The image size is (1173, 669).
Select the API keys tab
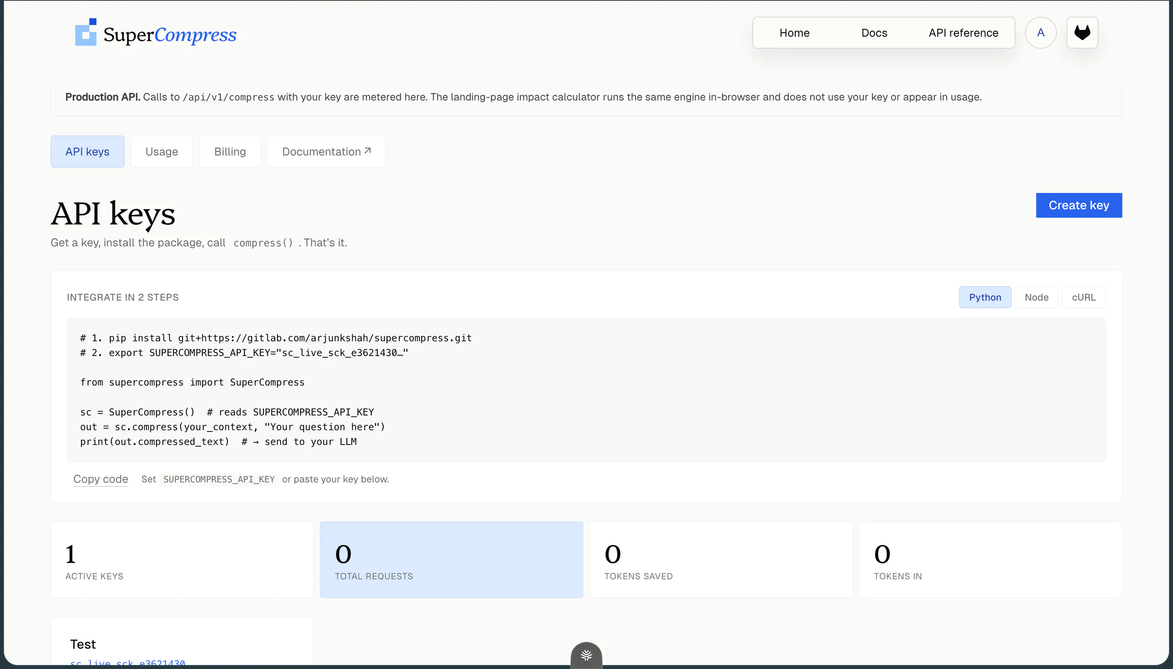(87, 152)
